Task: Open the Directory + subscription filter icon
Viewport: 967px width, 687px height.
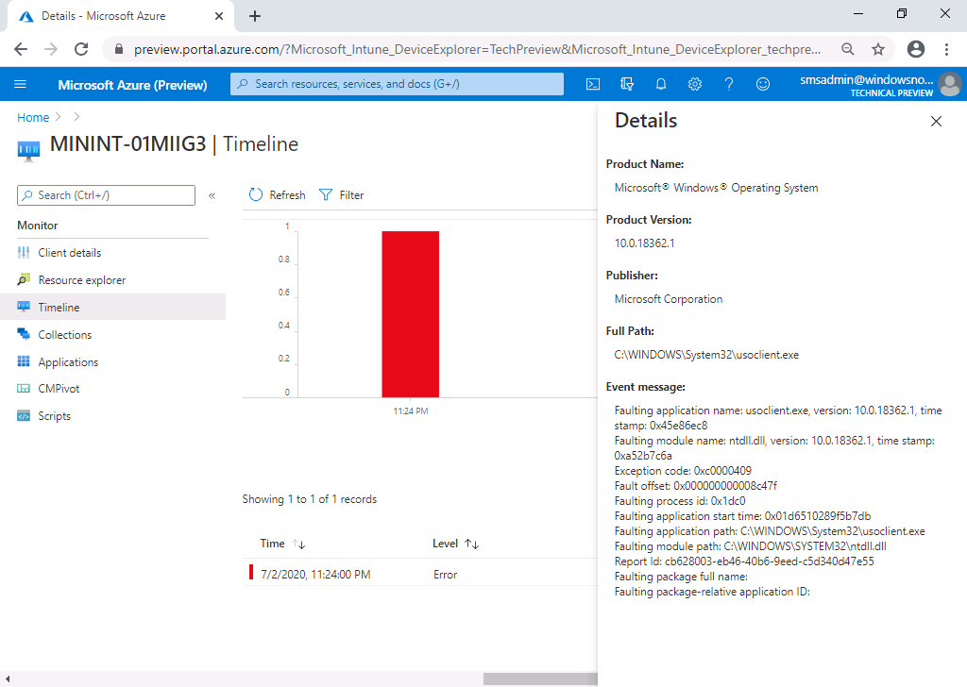Action: 627,84
